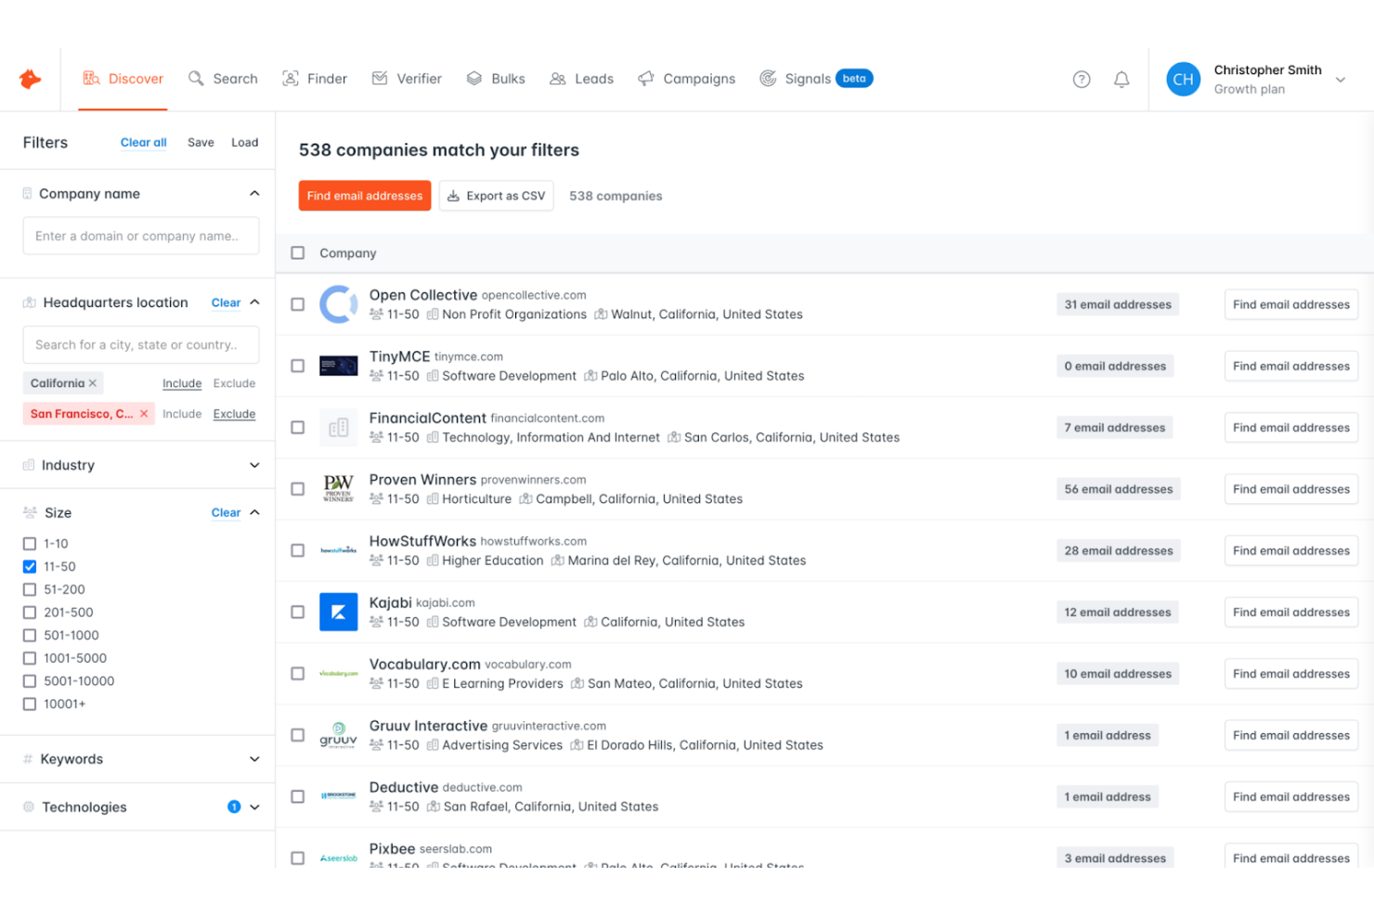This screenshot has width=1374, height=916.
Task: Open the Bulks tab
Action: [496, 79]
